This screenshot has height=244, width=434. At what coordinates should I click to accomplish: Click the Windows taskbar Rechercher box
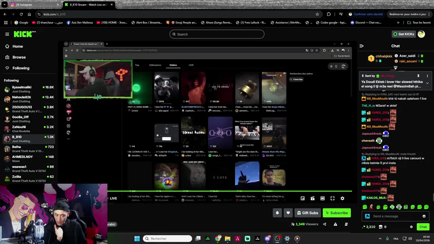click(167, 239)
